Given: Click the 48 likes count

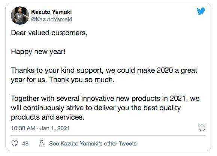Looking at the screenshot, I should coord(25,144).
